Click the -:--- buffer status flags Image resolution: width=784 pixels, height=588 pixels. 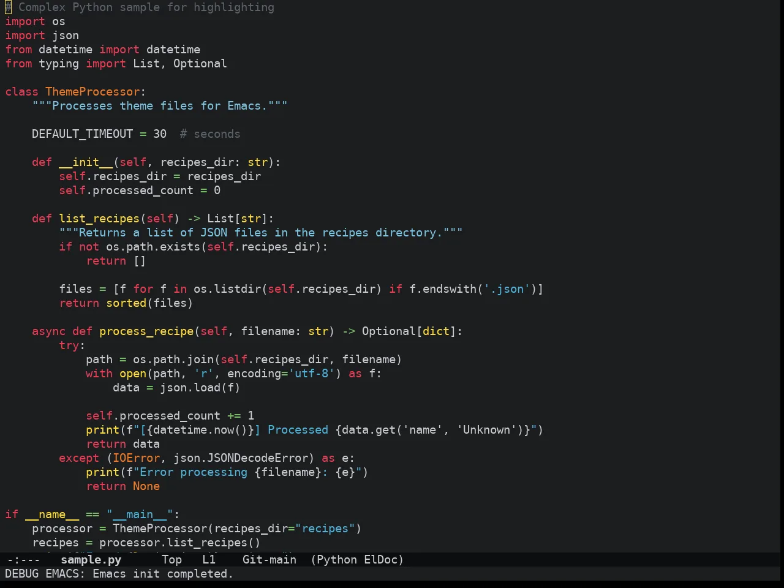point(23,560)
